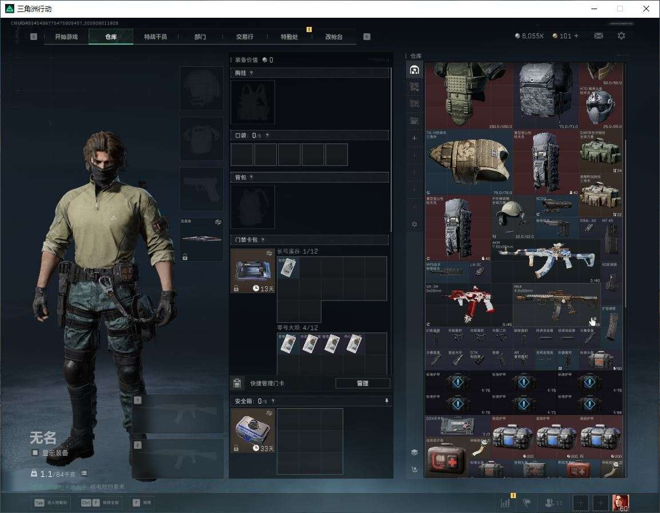This screenshot has width=660, height=513.
Task: Open the weight details list icon beside 1.1/84
Action: tap(84, 473)
